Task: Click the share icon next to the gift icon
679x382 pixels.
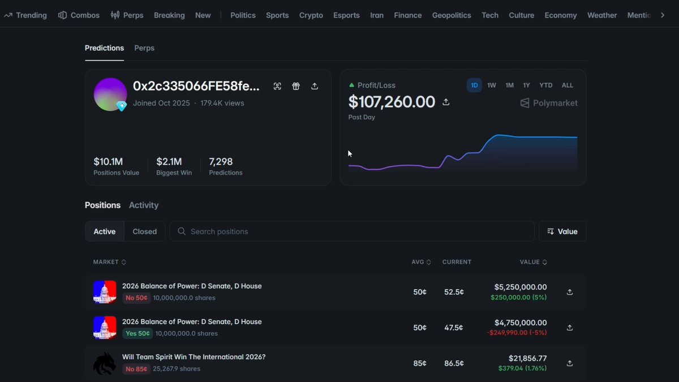Action: [x=315, y=86]
